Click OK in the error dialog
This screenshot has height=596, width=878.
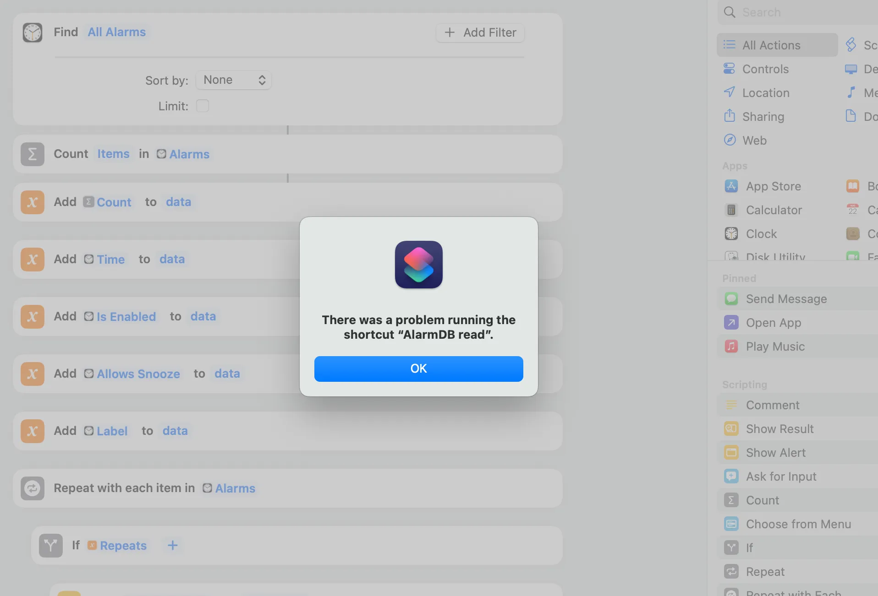pyautogui.click(x=418, y=368)
